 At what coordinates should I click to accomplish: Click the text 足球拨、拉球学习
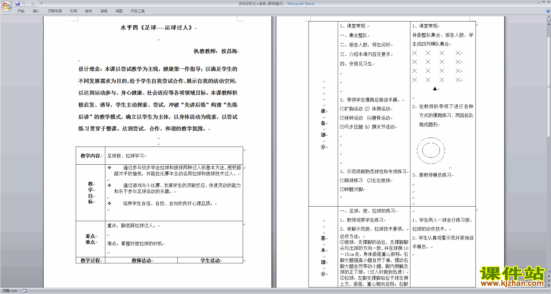pos(125,156)
